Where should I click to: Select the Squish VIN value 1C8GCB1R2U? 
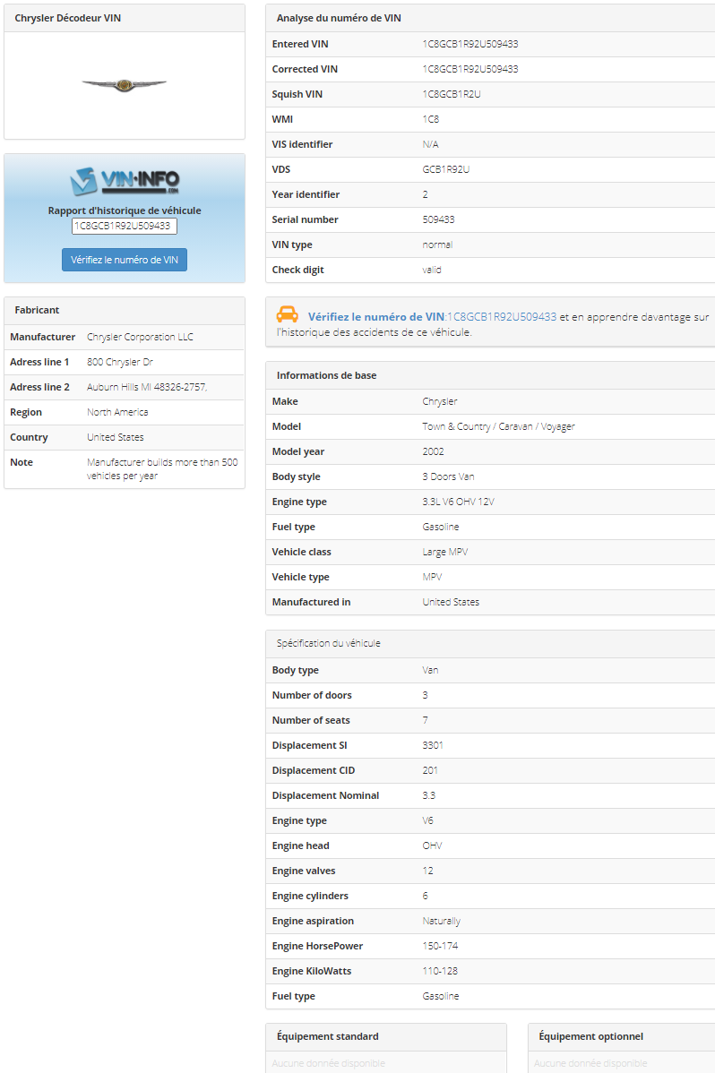coord(452,94)
